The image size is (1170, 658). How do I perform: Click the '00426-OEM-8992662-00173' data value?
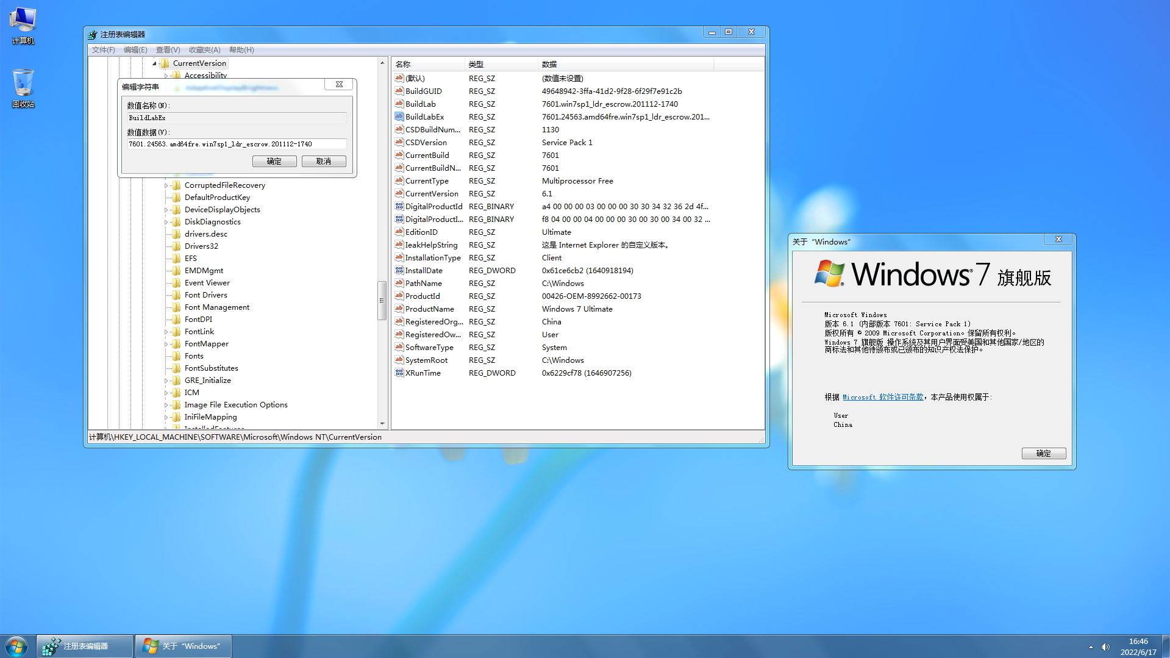pos(591,296)
